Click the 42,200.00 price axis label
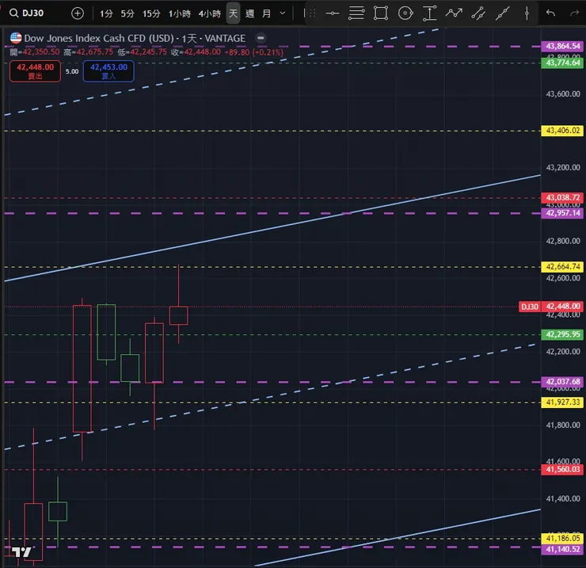 [x=563, y=353]
